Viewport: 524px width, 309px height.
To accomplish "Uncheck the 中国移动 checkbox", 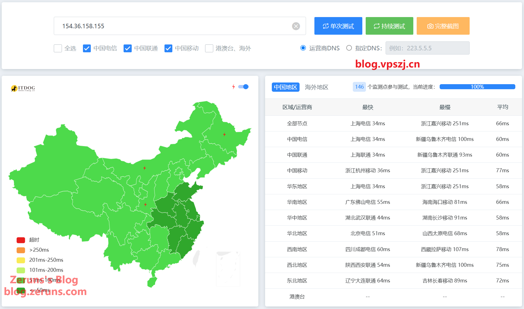I will pos(168,48).
